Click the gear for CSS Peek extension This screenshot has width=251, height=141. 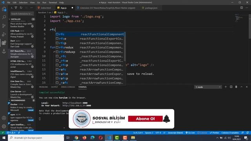coord(32,36)
